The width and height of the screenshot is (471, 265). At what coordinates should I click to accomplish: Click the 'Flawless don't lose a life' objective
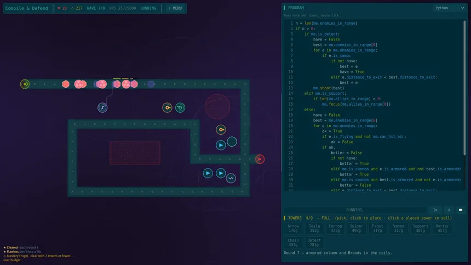coord(24,251)
